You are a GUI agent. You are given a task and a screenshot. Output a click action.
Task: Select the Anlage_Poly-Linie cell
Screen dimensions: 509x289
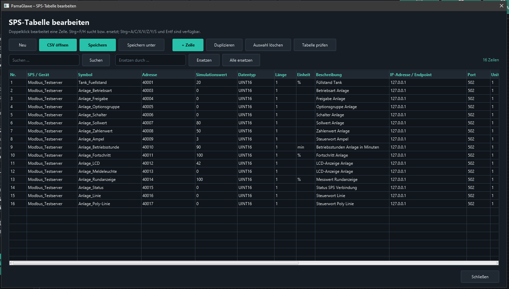[109, 204]
